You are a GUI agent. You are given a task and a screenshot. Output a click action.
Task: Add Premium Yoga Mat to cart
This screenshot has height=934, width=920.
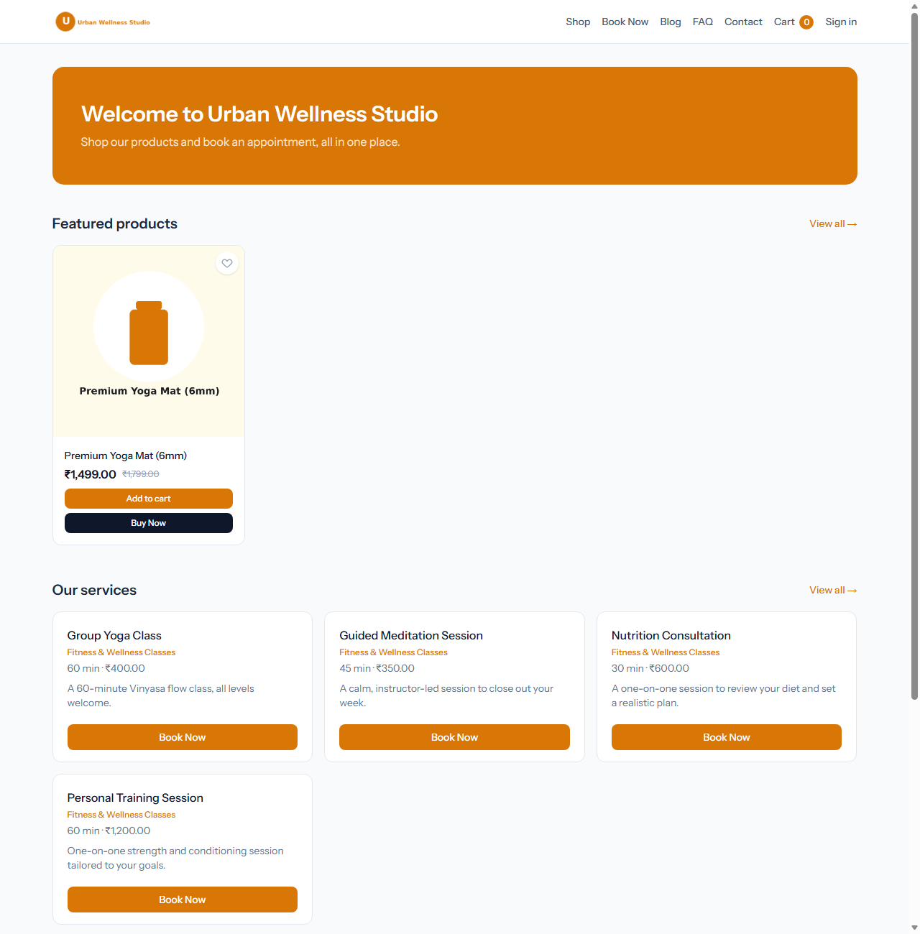(x=149, y=499)
